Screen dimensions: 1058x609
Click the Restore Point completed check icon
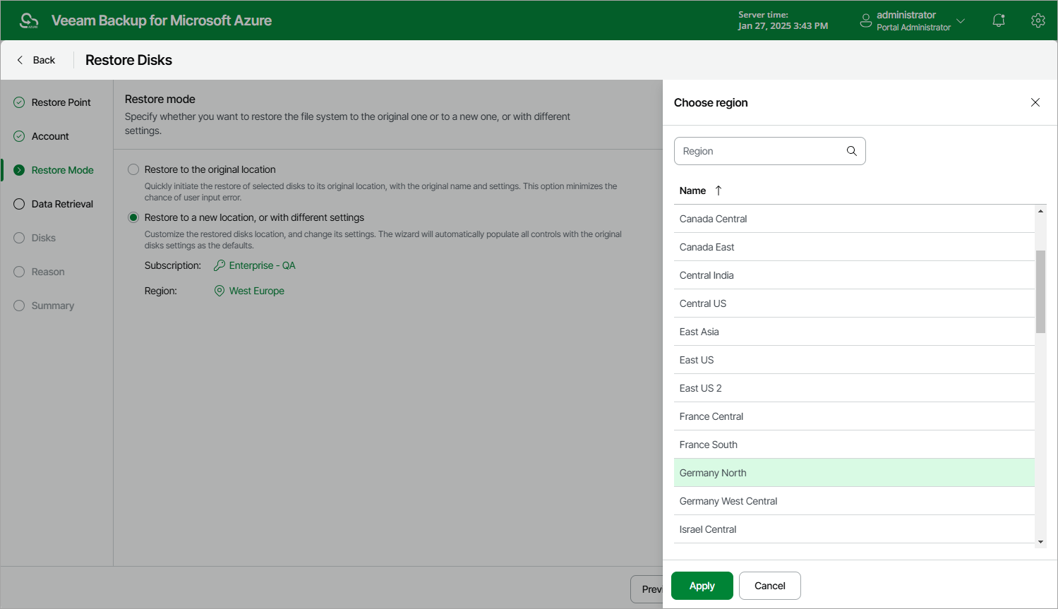click(x=19, y=102)
